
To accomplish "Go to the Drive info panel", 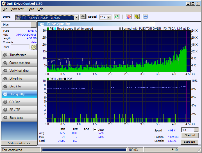I will pos(19,78).
